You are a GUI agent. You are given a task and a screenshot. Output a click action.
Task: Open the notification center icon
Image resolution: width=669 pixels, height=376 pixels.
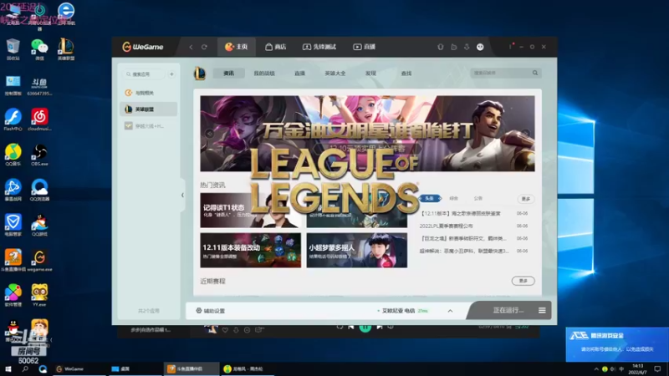point(657,369)
